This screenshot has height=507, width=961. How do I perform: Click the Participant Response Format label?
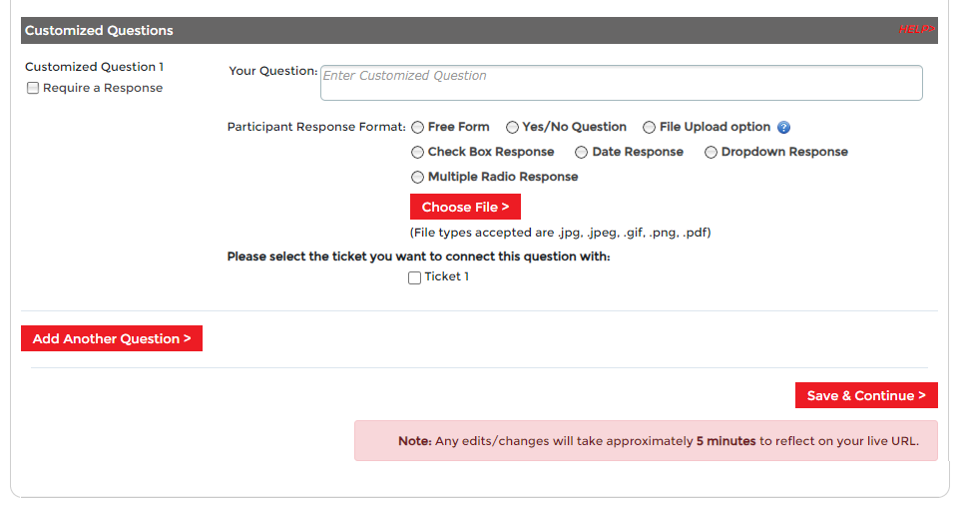pyautogui.click(x=316, y=128)
